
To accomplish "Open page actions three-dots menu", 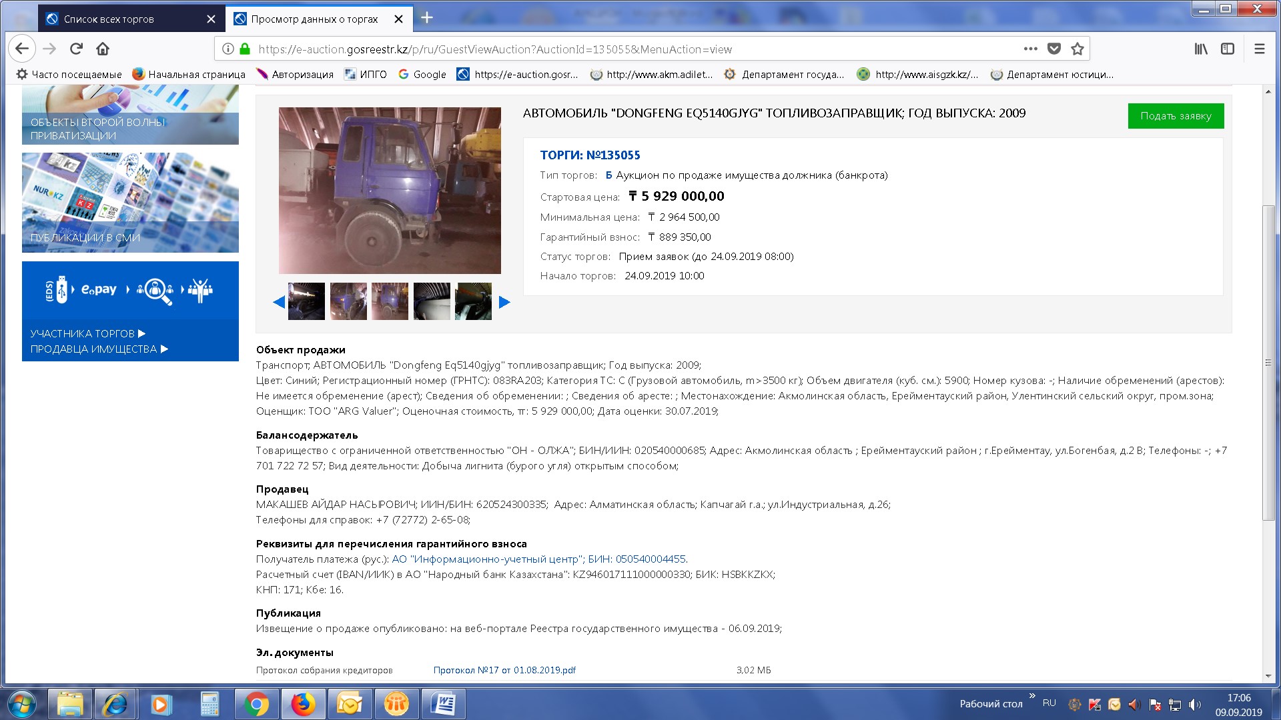I will (x=1030, y=49).
